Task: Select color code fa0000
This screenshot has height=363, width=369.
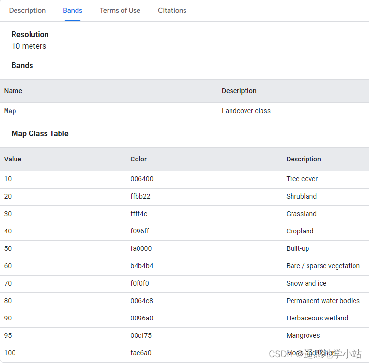Action: coord(141,248)
